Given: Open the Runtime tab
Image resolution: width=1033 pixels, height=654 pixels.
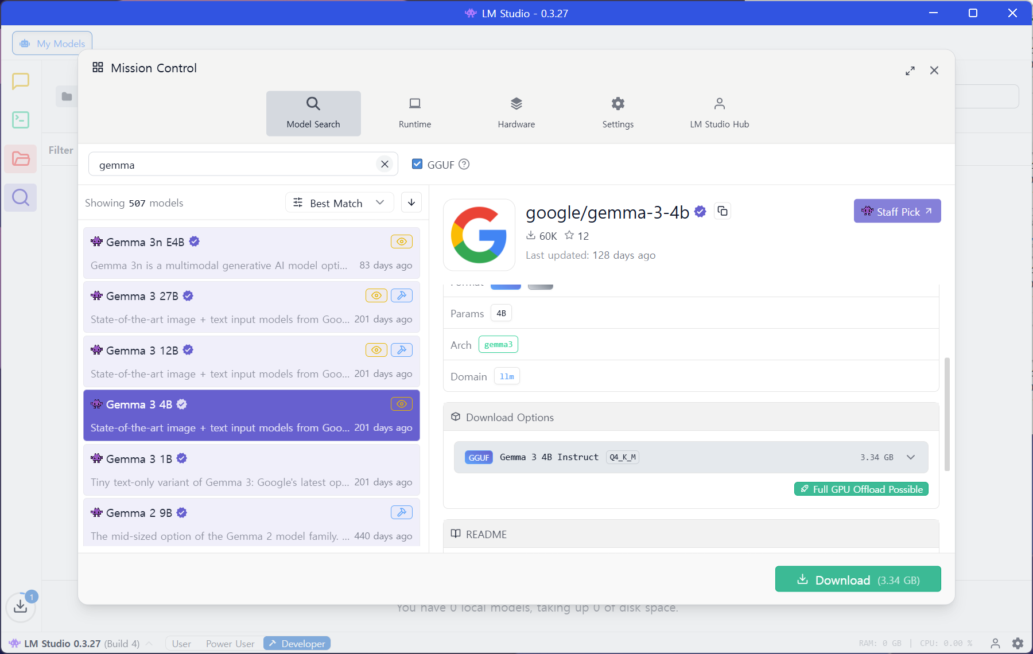Looking at the screenshot, I should coord(414,113).
